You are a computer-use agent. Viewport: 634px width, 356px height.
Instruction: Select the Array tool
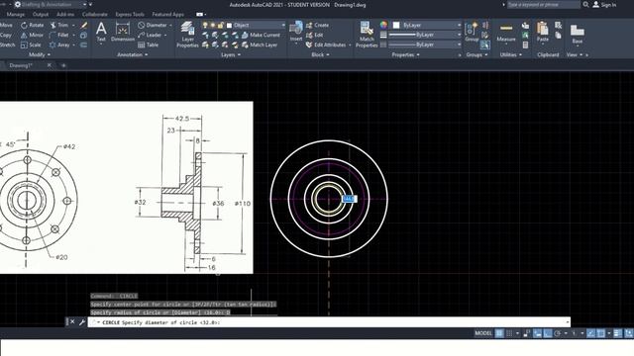pyautogui.click(x=59, y=44)
